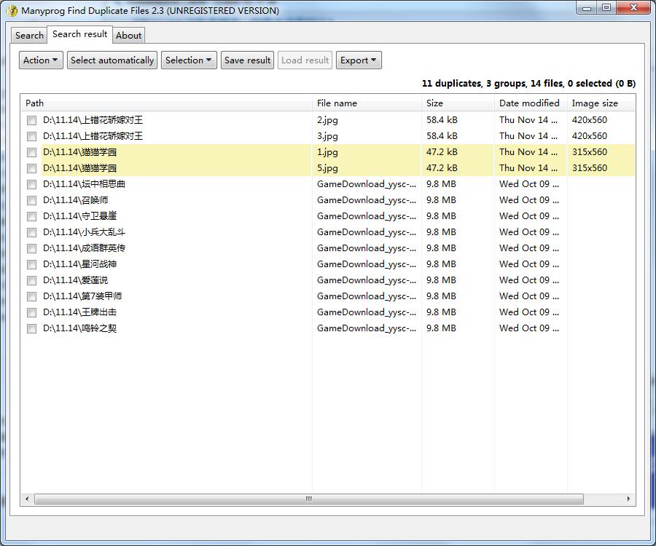The image size is (656, 546).
Task: Click the horizontal scrollbar left arrow
Action: click(x=28, y=499)
